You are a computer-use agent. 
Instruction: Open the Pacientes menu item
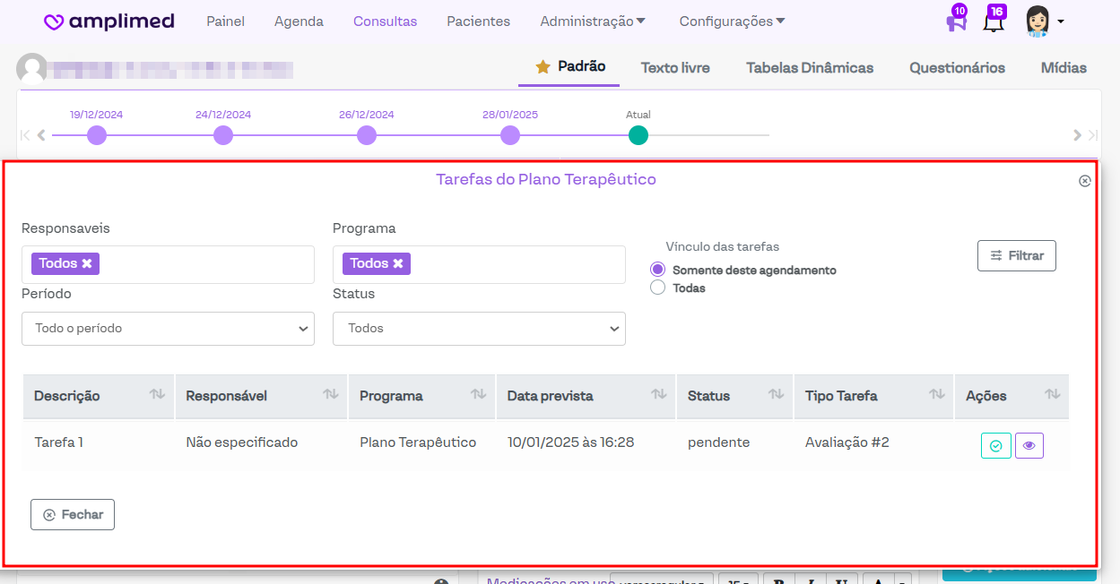[478, 21]
